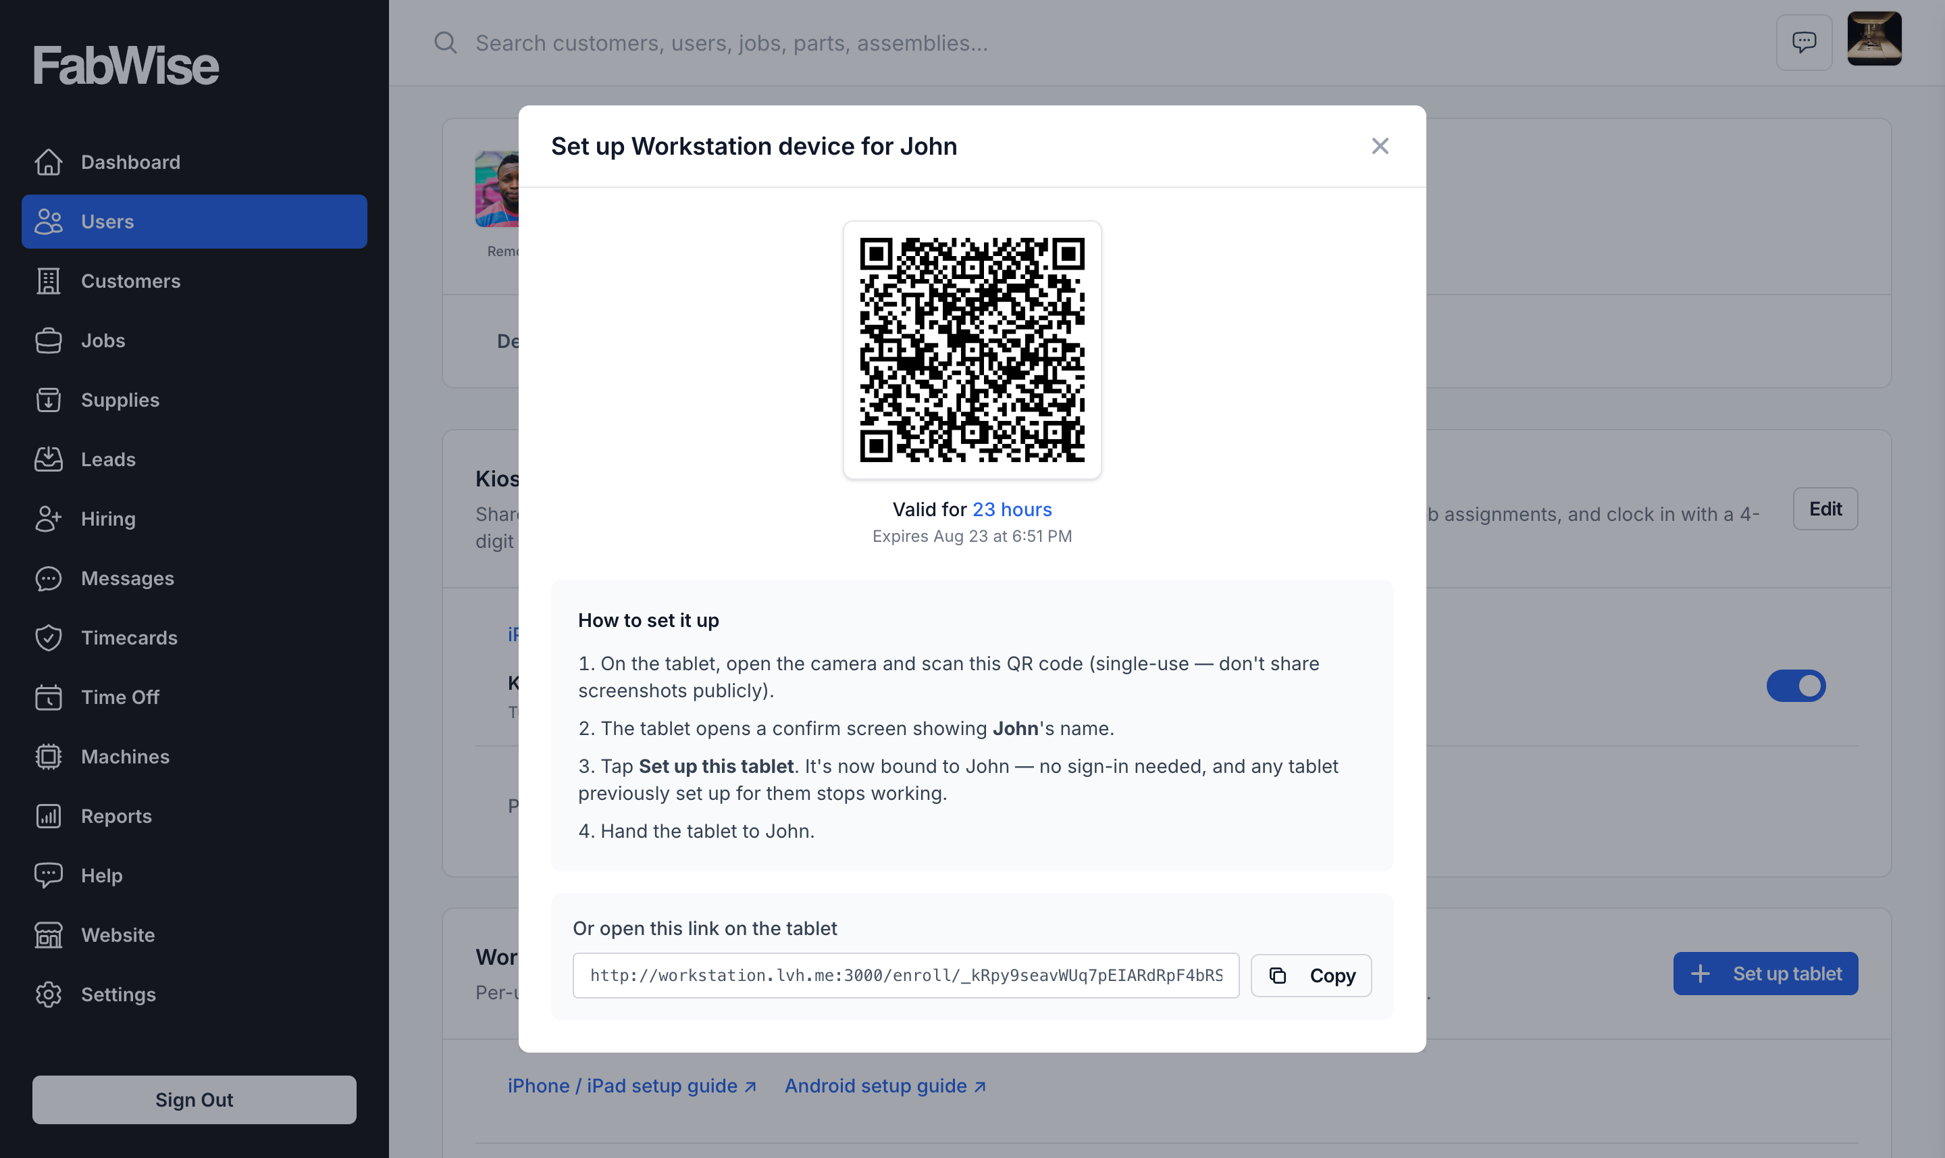
Task: Click the Settings gear icon
Action: (x=49, y=994)
